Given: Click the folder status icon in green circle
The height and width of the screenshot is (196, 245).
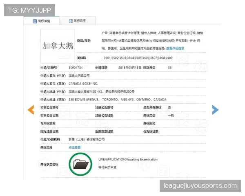Looking at the screenshot, I should coord(80,164).
